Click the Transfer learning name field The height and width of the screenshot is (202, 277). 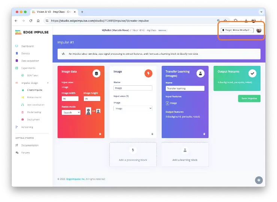point(185,89)
